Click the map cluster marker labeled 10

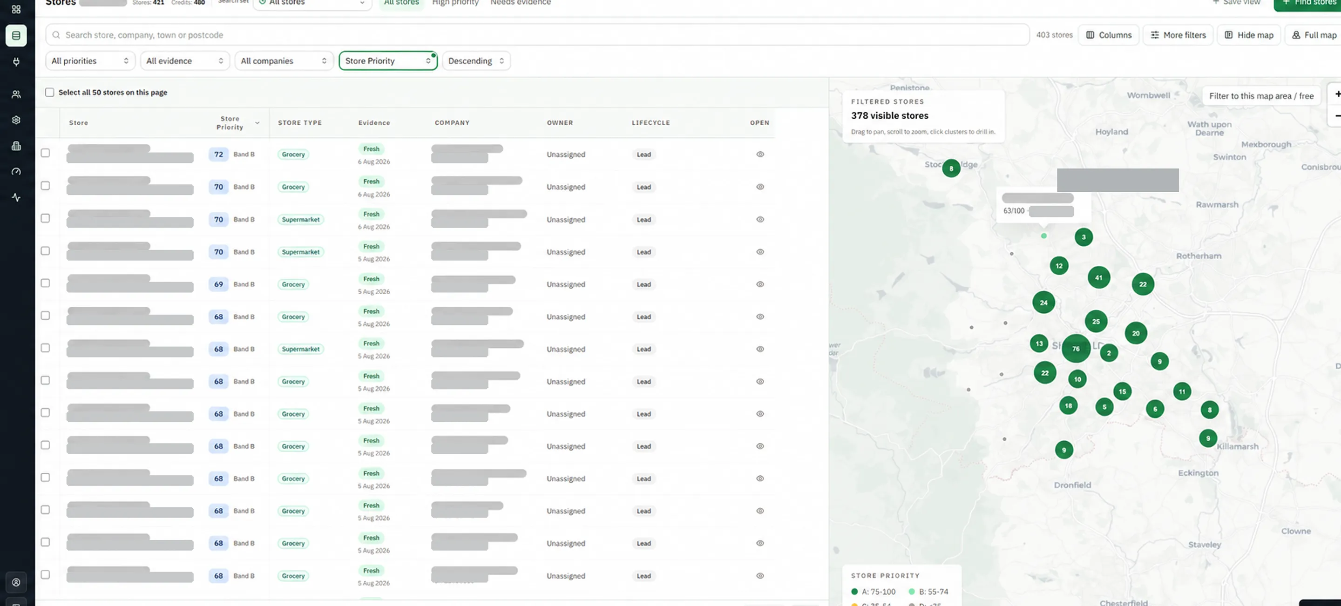click(1077, 379)
